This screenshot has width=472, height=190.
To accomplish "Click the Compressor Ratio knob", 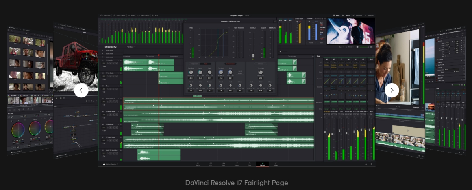I will (230, 72).
